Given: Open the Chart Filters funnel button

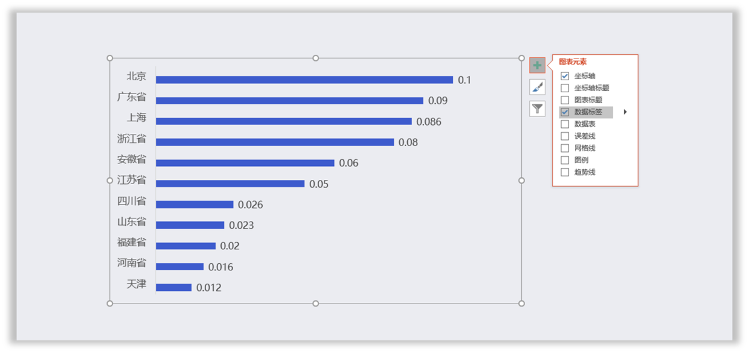Looking at the screenshot, I should [x=537, y=109].
